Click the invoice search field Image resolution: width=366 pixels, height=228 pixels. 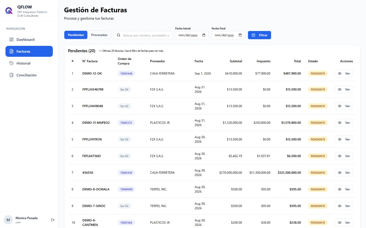click(x=143, y=35)
